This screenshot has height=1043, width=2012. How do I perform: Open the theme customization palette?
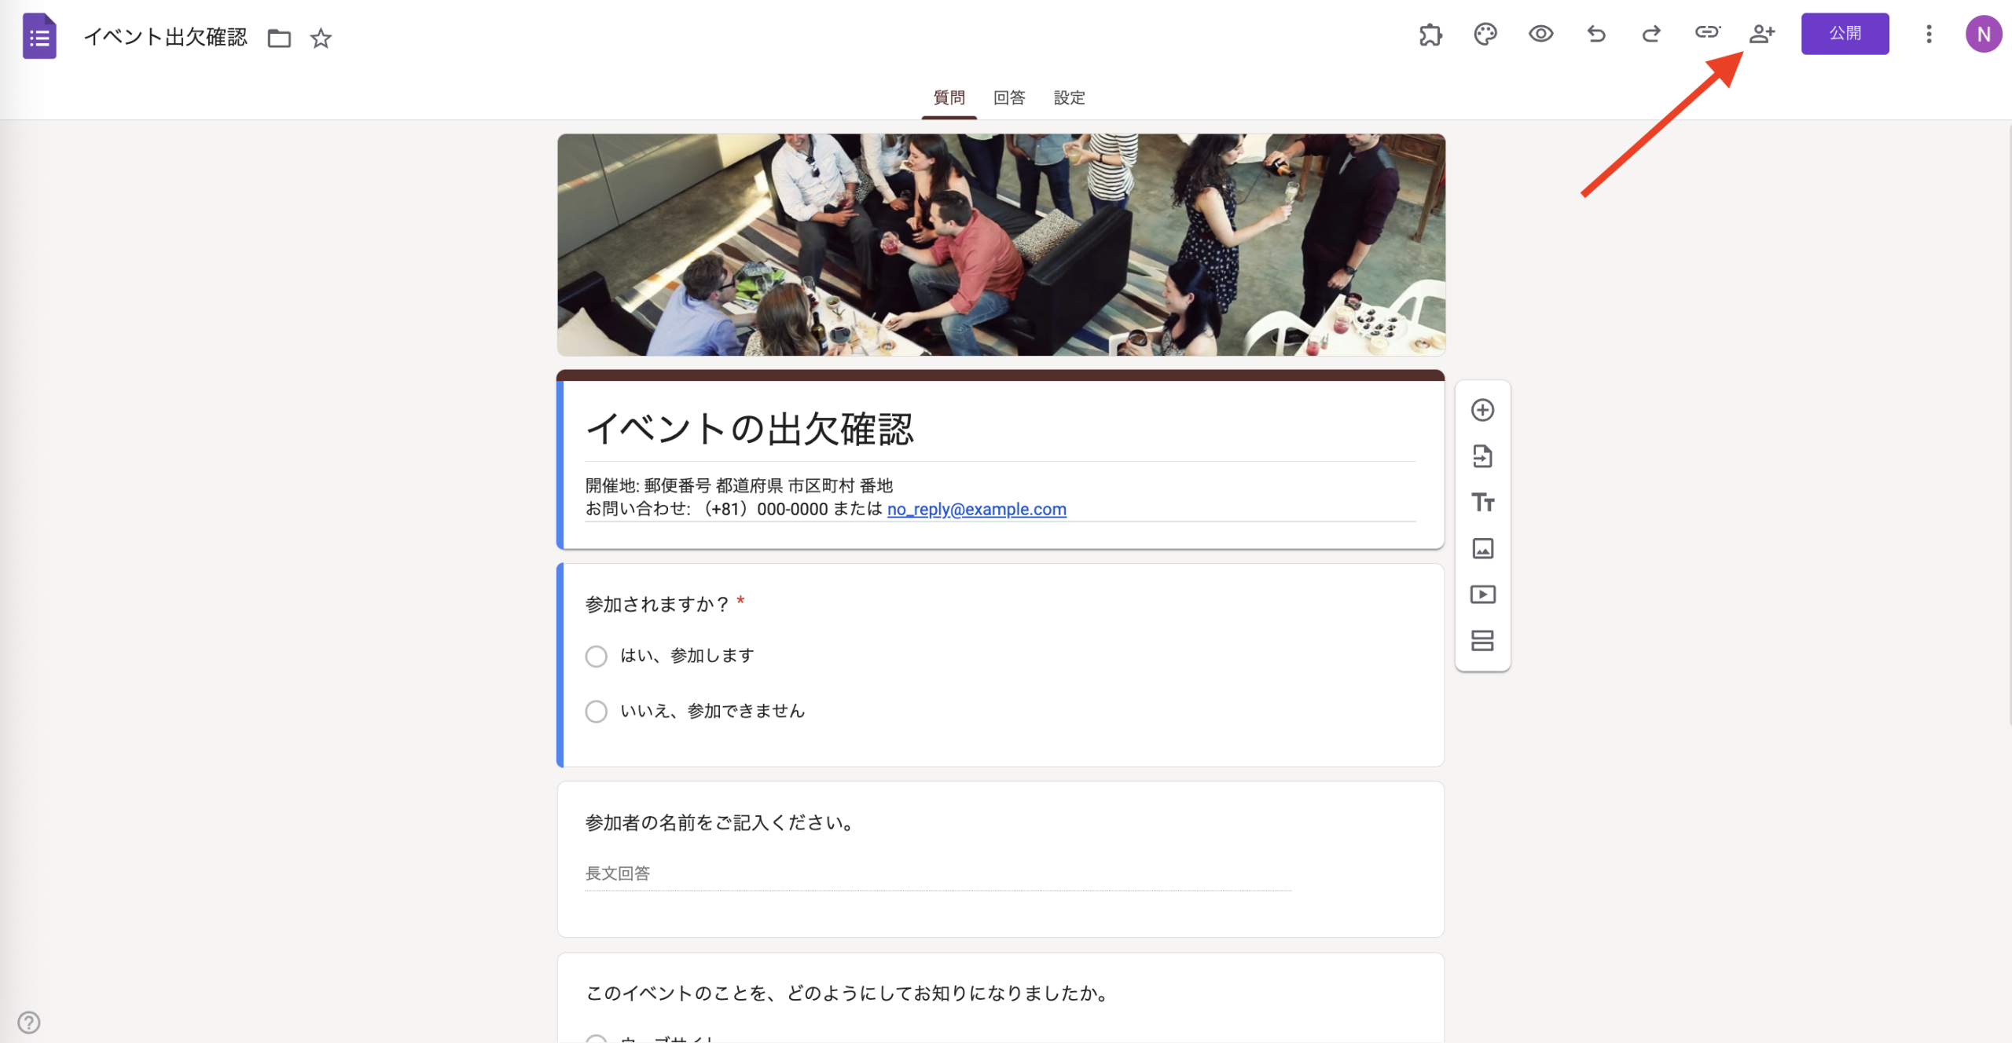coord(1485,34)
